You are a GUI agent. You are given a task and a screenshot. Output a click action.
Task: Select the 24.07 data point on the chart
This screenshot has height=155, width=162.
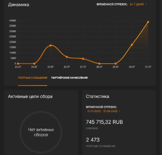[x=34, y=64]
